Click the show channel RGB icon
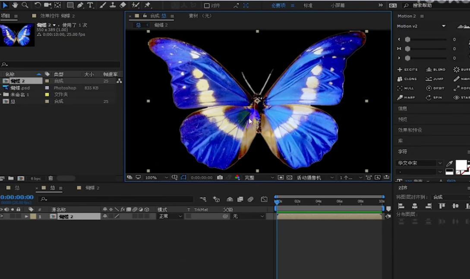The width and height of the screenshot is (470, 279). pyautogui.click(x=237, y=178)
